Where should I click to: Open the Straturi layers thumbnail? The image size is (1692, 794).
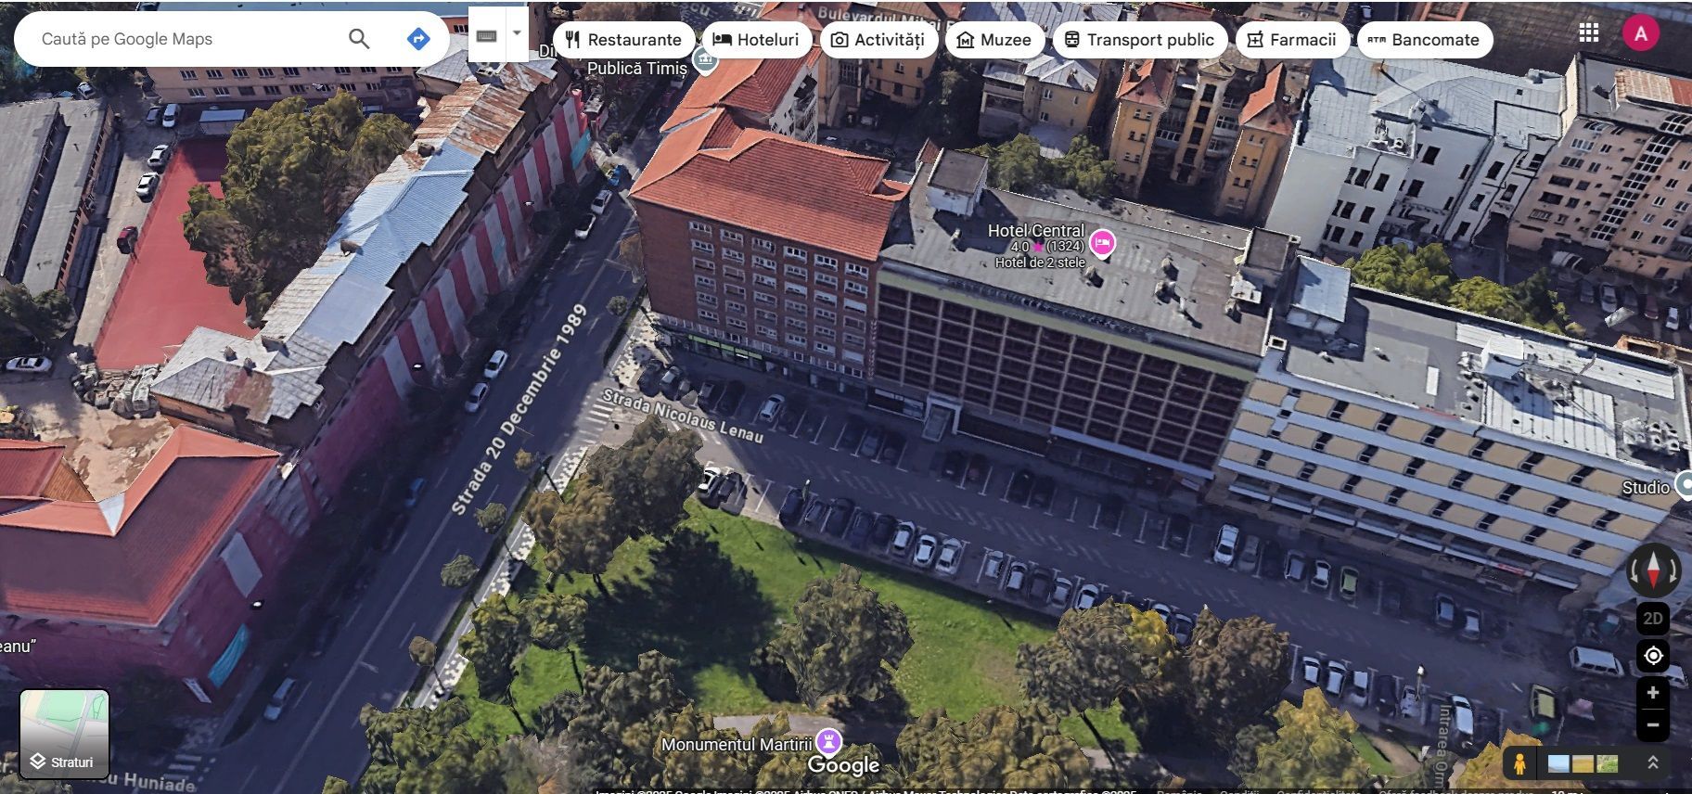click(64, 734)
